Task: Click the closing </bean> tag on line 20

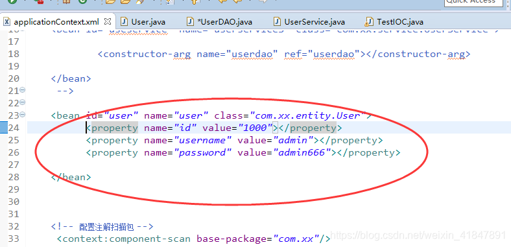Action: [71, 78]
